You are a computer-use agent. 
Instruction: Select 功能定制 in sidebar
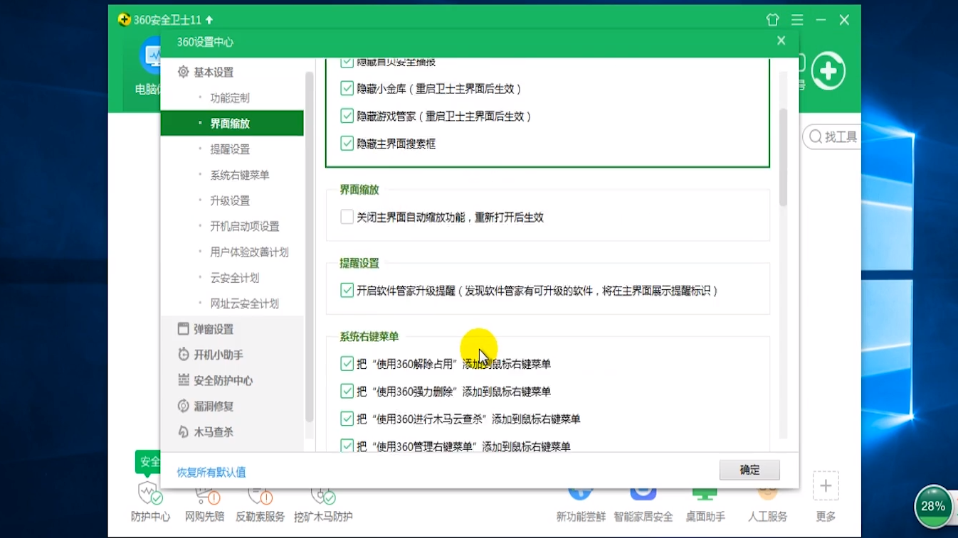(230, 97)
